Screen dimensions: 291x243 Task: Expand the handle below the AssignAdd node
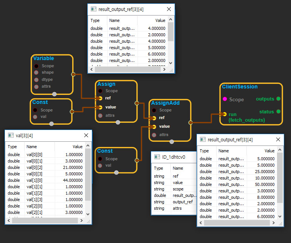point(172,142)
